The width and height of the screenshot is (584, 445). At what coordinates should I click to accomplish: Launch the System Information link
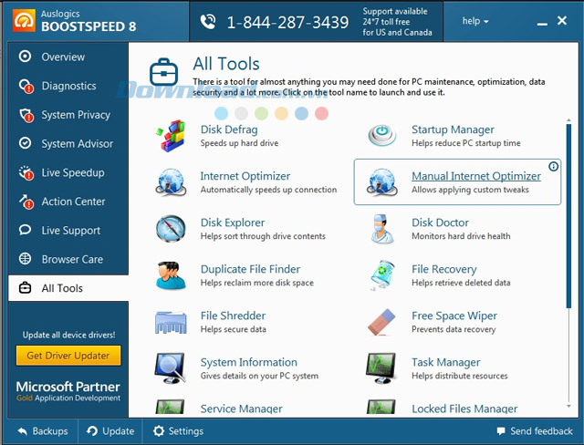point(249,362)
